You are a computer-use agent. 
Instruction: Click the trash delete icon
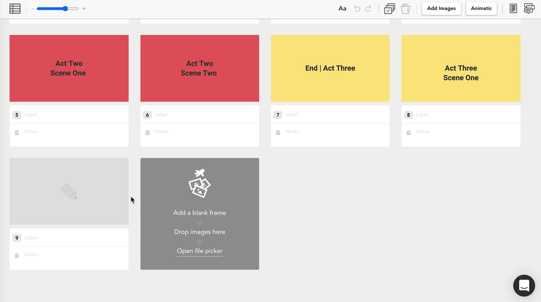tap(405, 9)
